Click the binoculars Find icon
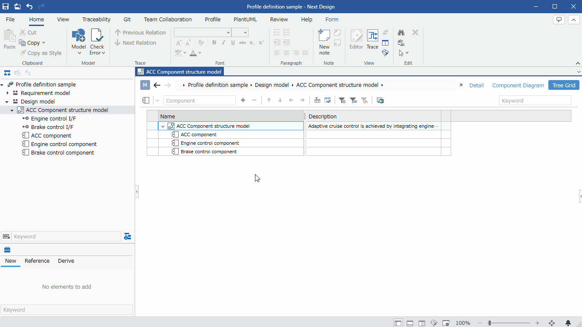Screen dimensions: 582x327 point(401,32)
